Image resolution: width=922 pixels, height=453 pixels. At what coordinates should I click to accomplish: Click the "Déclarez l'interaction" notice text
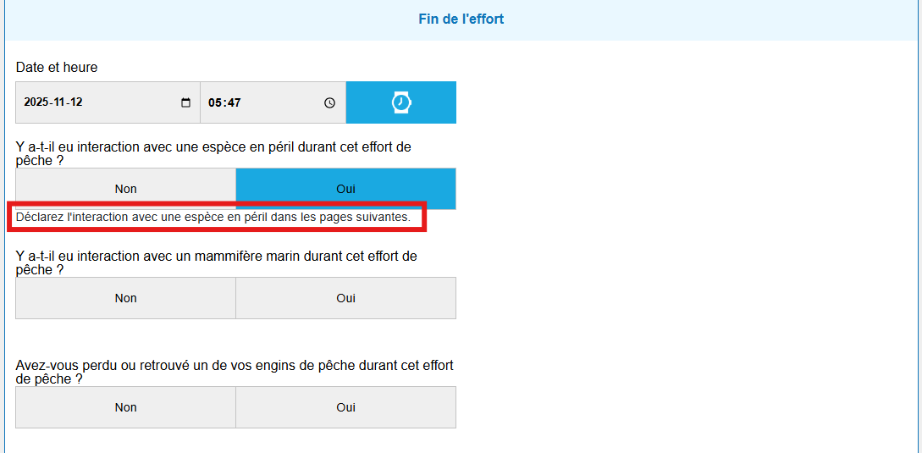(213, 217)
